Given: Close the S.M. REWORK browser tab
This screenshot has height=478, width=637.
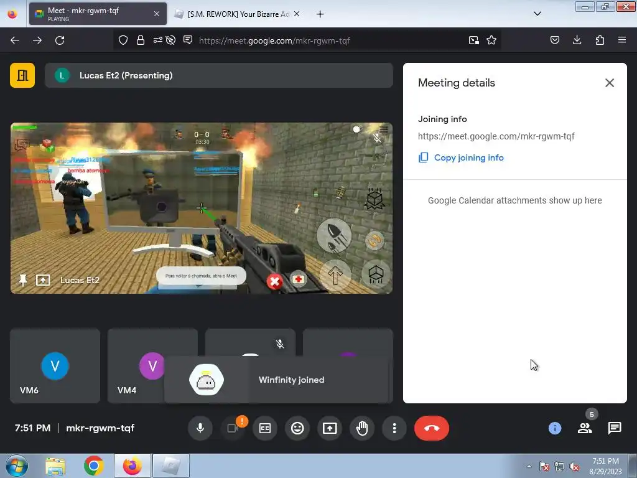Looking at the screenshot, I should [x=297, y=14].
